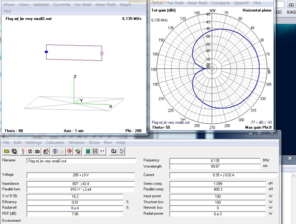Open the Compare menu in the pattern window
This screenshot has width=296, height=224.
220,3
